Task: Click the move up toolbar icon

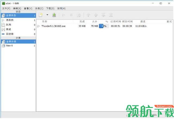Action: pos(88,15)
